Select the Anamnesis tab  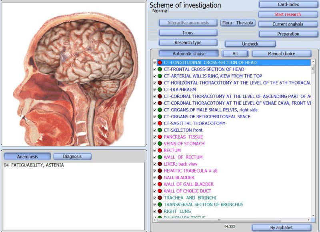[27, 157]
